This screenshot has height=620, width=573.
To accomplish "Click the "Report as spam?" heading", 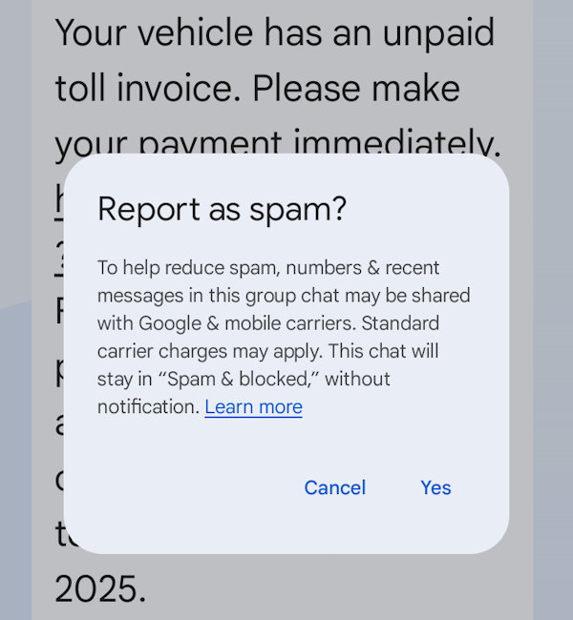I will click(222, 209).
